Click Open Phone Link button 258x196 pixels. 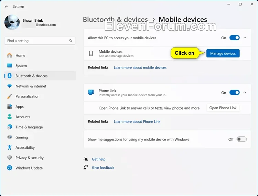(223, 108)
